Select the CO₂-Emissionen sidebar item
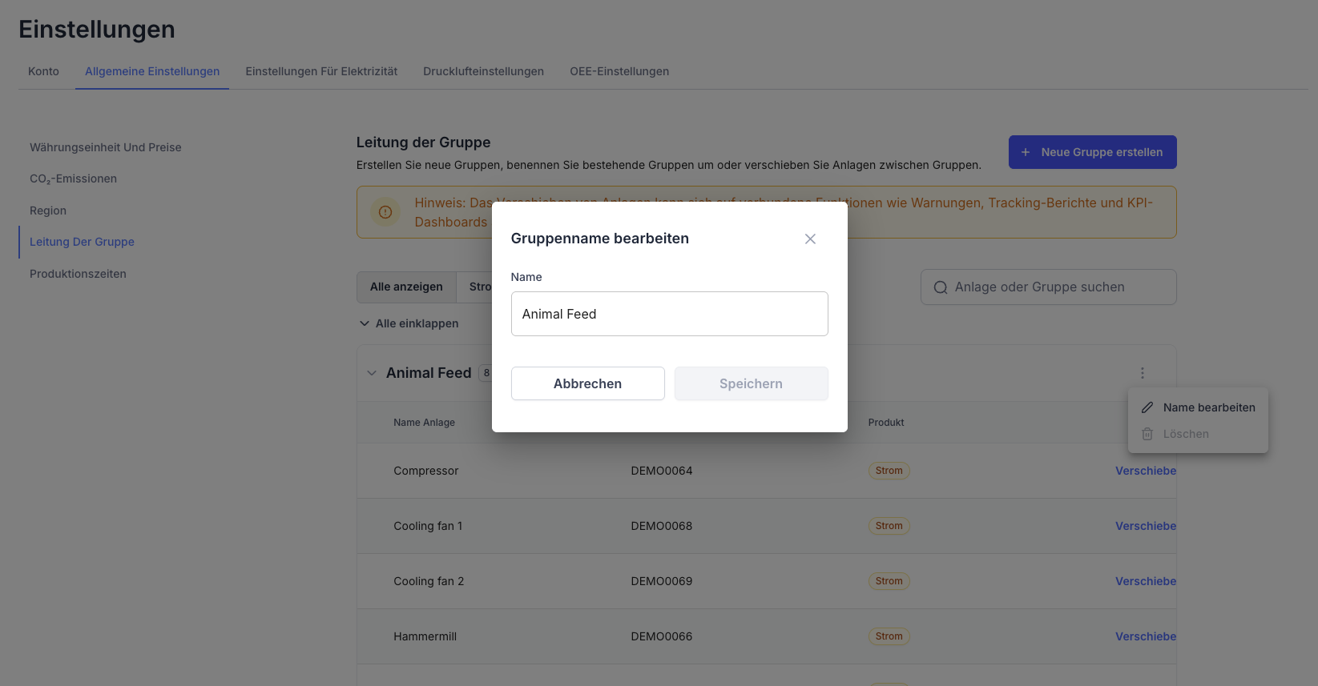 (73, 179)
